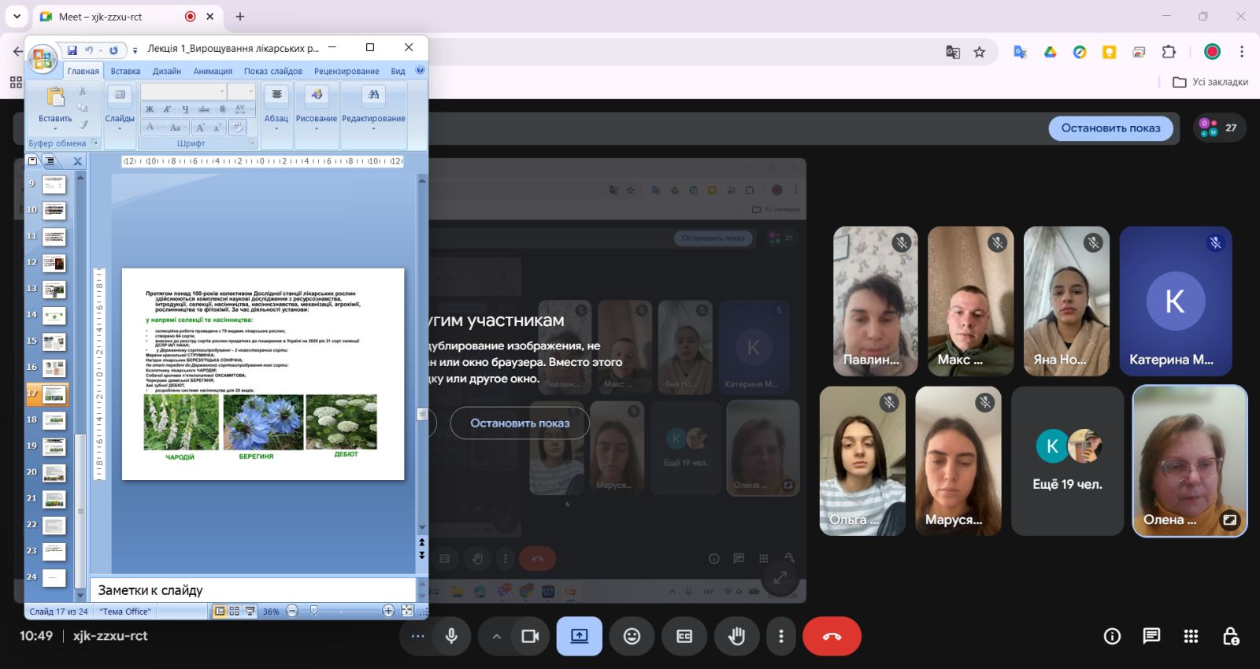The image size is (1260, 669).
Task: Open video settings chevron next to camera
Action: (x=496, y=636)
